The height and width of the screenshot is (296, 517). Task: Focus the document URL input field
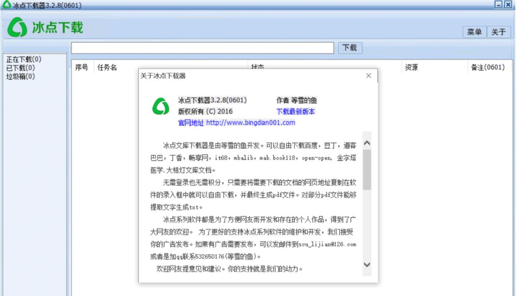pyautogui.click(x=203, y=48)
